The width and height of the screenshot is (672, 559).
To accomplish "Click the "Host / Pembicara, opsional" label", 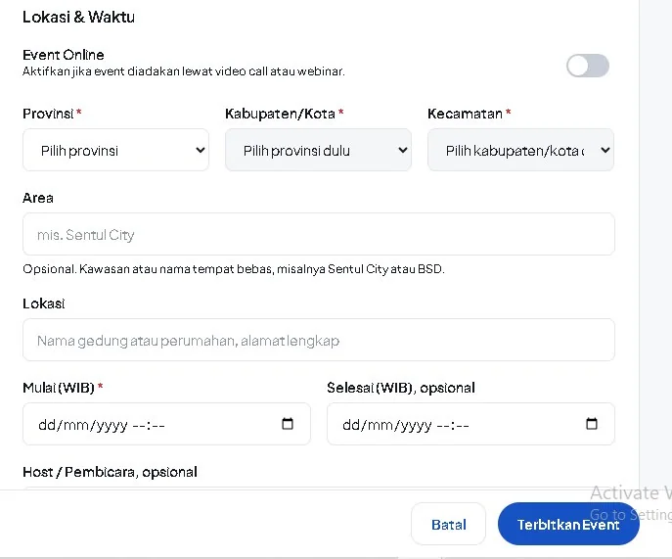I will (x=110, y=472).
